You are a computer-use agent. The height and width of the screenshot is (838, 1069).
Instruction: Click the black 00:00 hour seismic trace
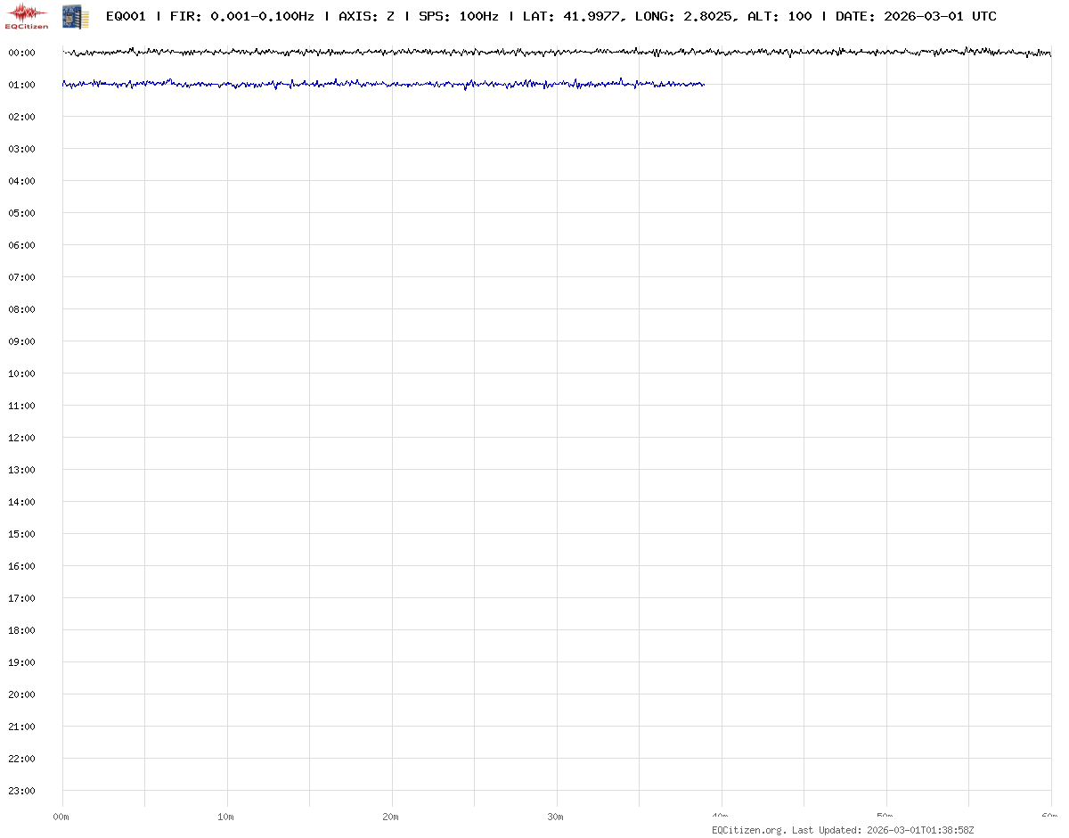coord(534,53)
